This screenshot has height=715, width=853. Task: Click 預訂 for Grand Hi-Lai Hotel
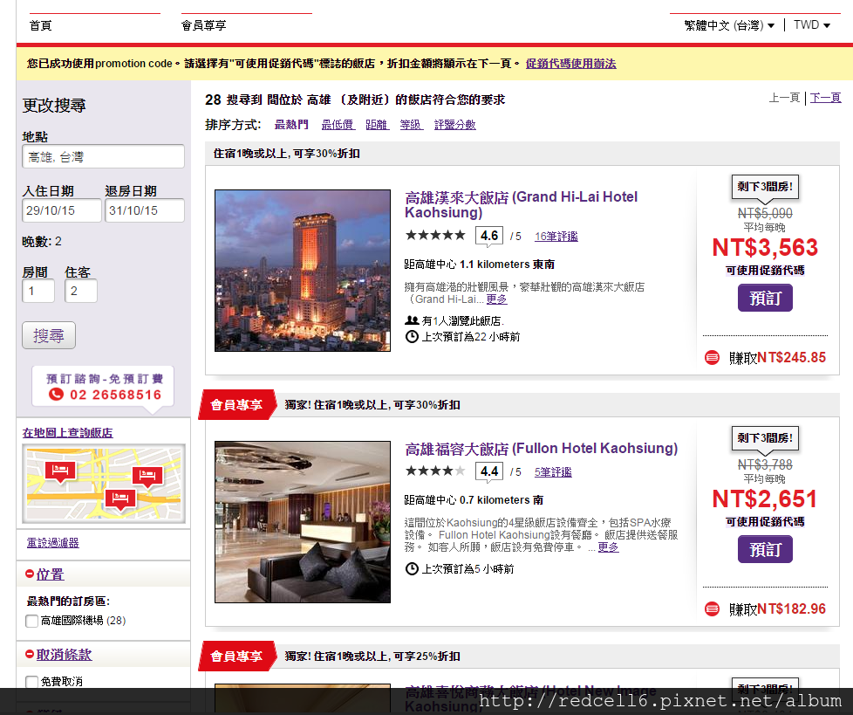765,298
